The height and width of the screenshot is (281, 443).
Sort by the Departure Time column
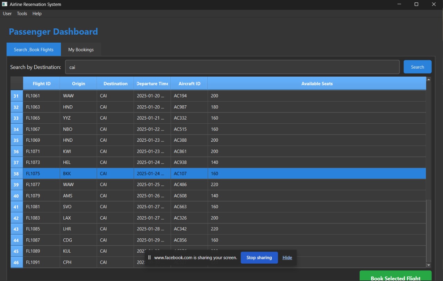point(152,83)
